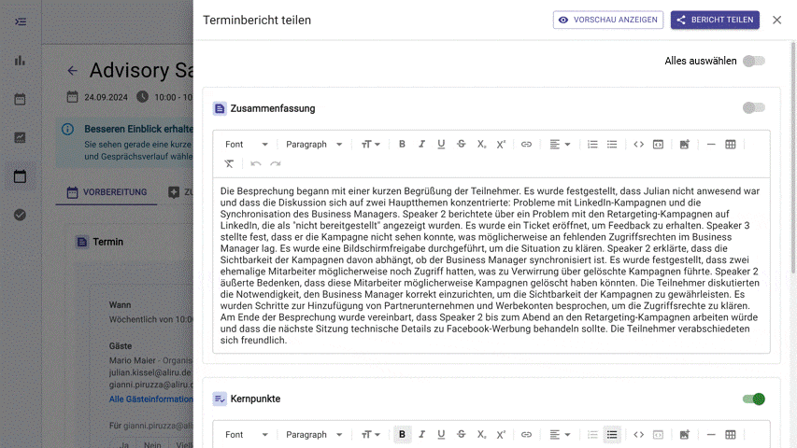
Task: Enable the Zusammenfassung section switch
Action: point(753,107)
